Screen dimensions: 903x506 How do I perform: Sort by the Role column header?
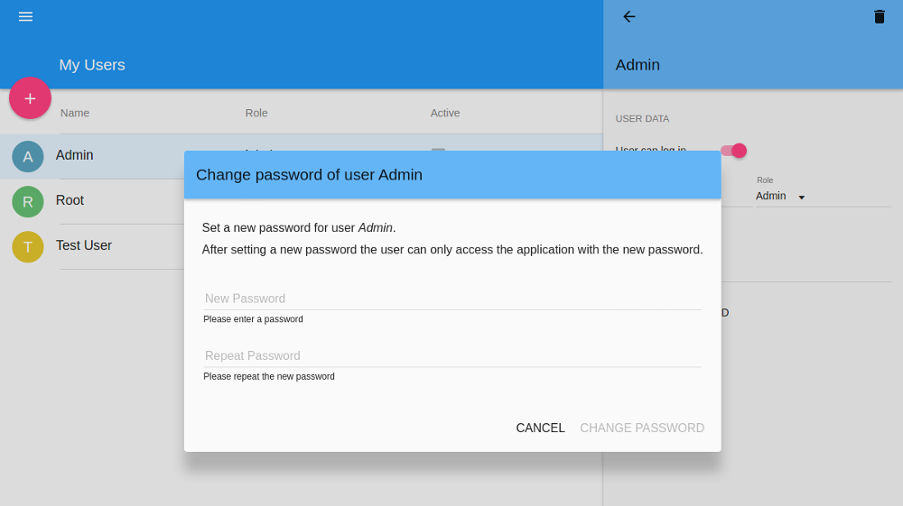click(x=256, y=114)
